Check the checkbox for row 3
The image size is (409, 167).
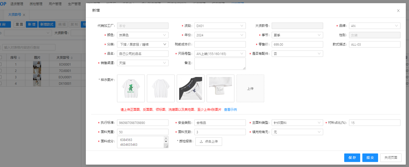(1, 77)
